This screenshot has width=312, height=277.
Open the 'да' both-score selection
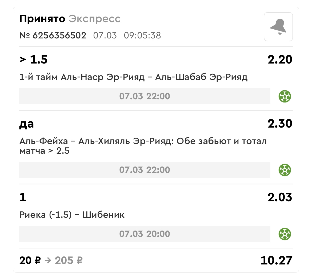click(26, 124)
